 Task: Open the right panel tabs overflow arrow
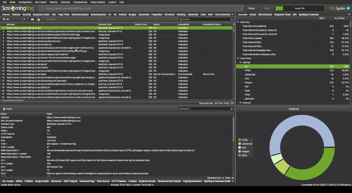point(349,14)
